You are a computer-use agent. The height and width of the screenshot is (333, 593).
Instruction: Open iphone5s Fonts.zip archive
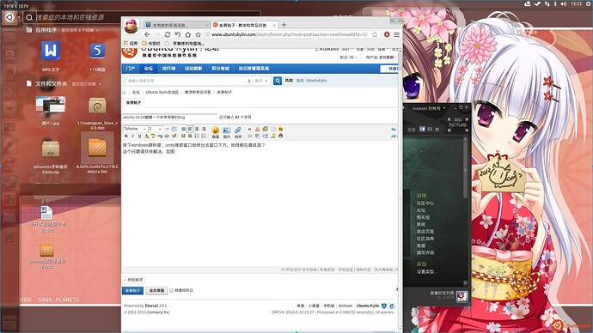pyautogui.click(x=51, y=157)
